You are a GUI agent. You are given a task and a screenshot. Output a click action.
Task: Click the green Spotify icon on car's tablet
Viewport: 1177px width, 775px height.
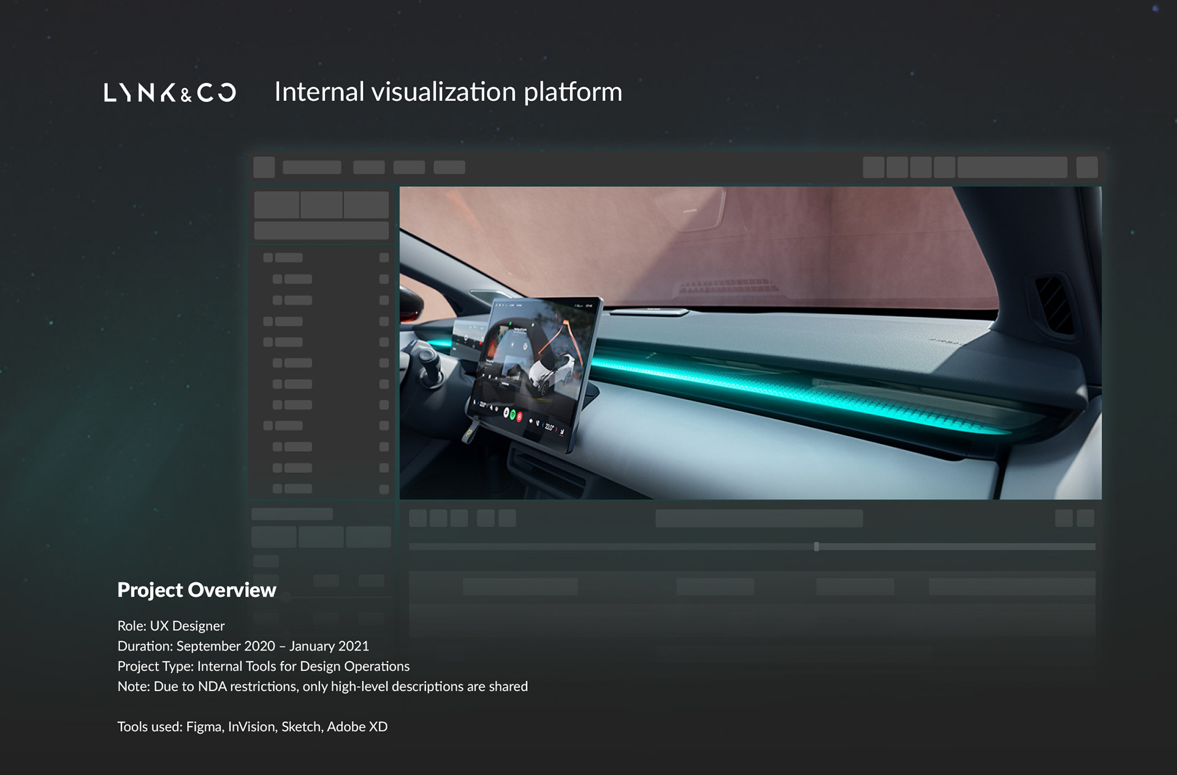[x=513, y=415]
